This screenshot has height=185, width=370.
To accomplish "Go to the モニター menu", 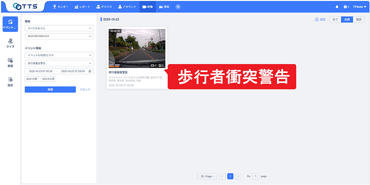I will [x=60, y=7].
